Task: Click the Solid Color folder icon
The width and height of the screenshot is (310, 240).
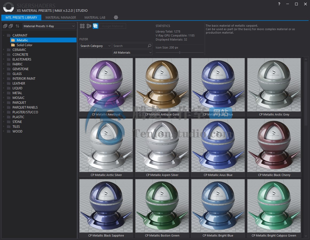Action: click(x=13, y=45)
